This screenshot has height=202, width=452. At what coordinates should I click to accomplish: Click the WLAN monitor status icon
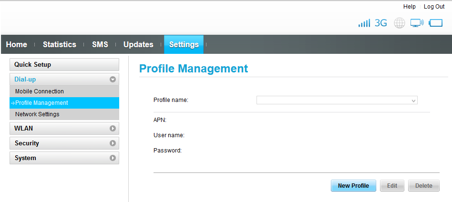point(417,23)
